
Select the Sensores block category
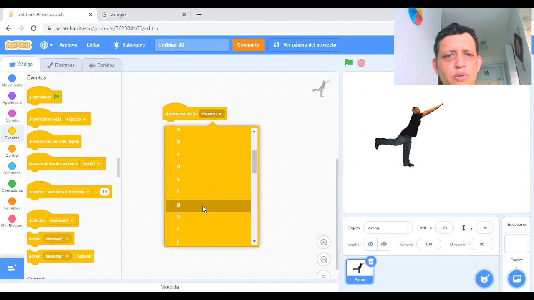pyautogui.click(x=12, y=169)
